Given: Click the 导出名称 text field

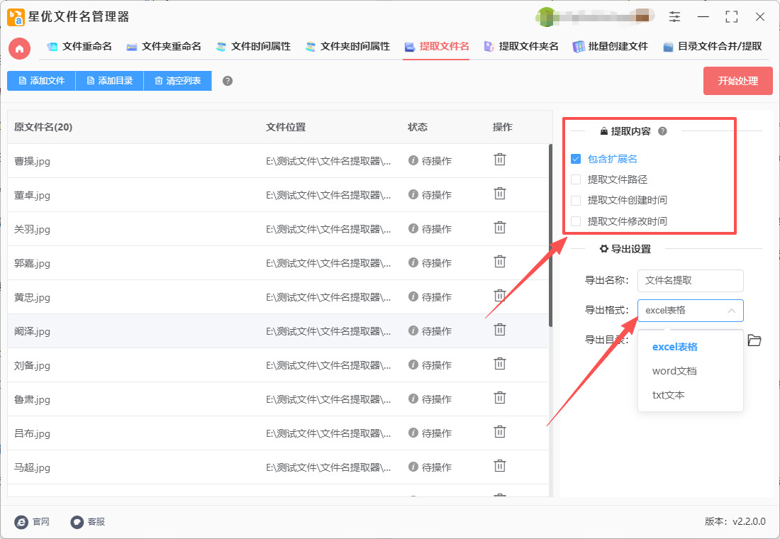Looking at the screenshot, I should [690, 280].
